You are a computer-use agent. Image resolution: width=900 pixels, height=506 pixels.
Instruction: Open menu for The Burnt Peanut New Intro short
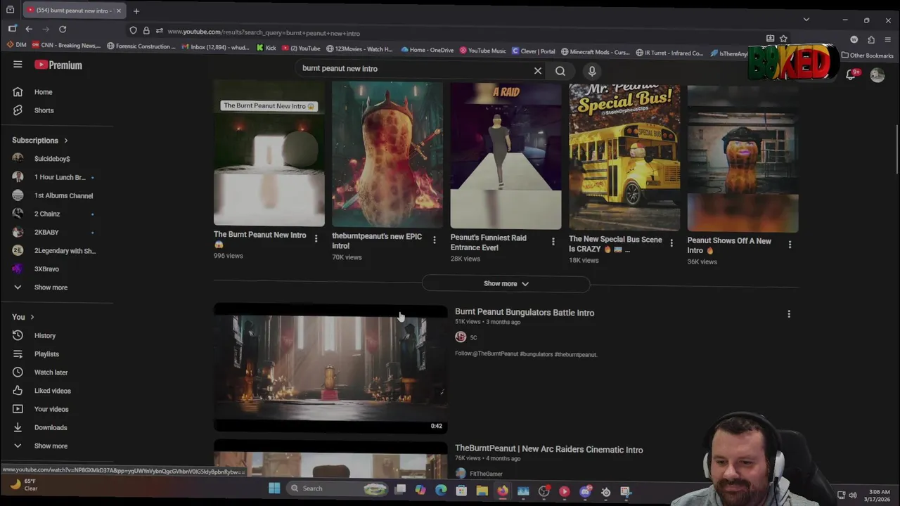tap(316, 239)
